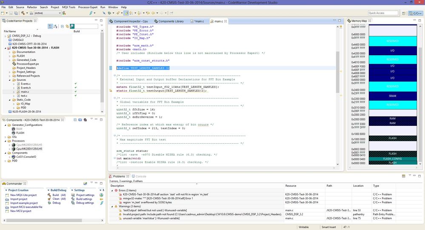Click the Problems panel toolbar icon
This screenshot has width=425, height=230.
tap(403, 176)
